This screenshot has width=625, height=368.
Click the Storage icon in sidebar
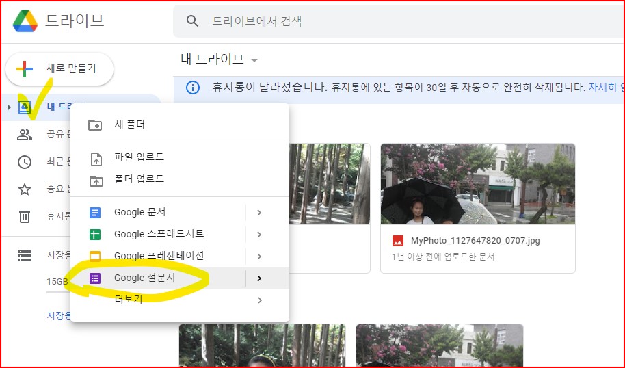click(25, 256)
